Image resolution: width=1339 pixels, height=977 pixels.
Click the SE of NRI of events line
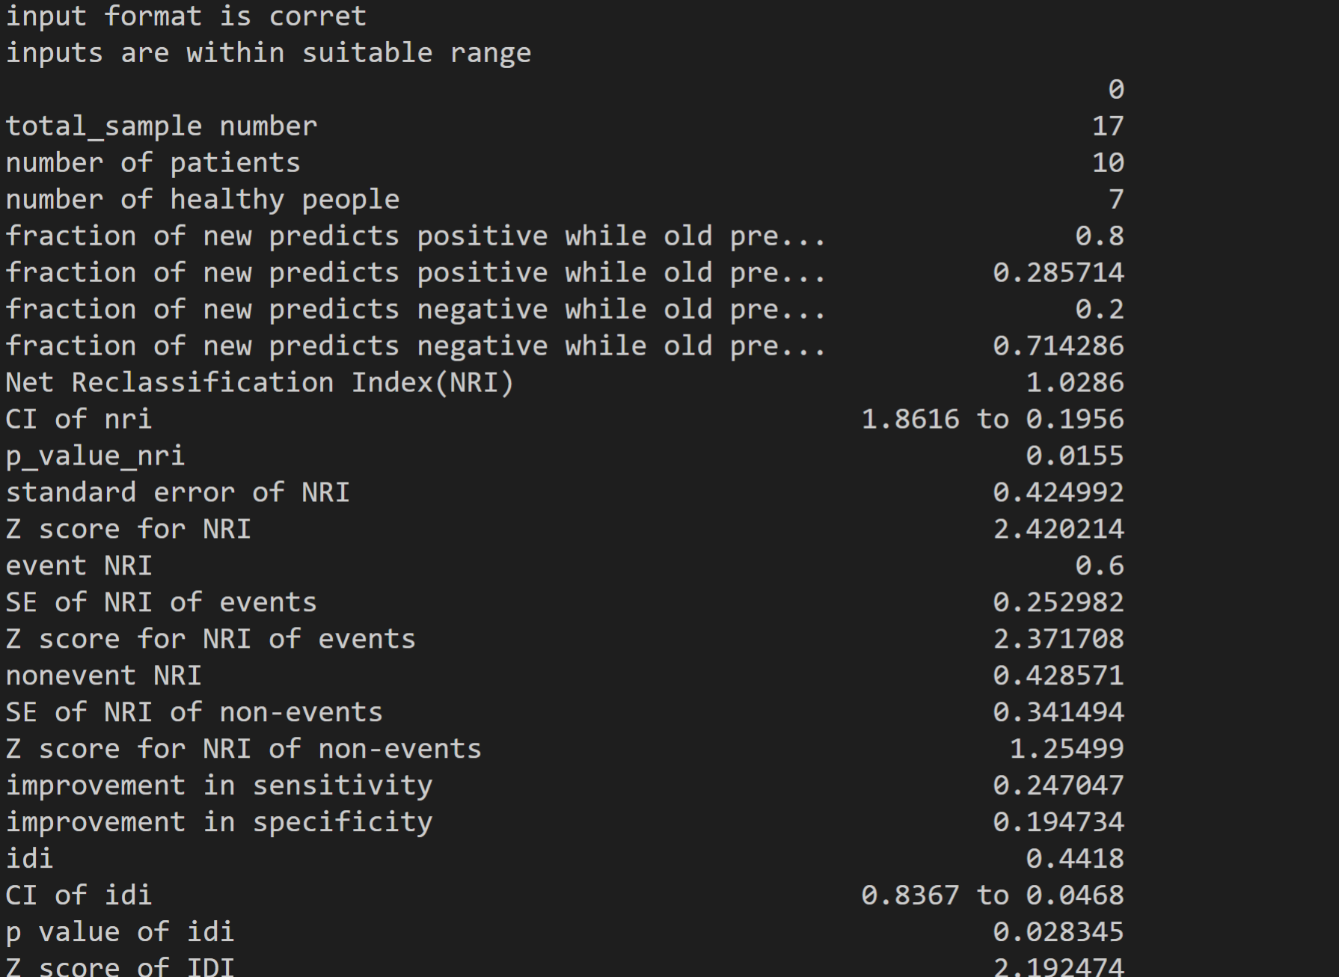(160, 601)
